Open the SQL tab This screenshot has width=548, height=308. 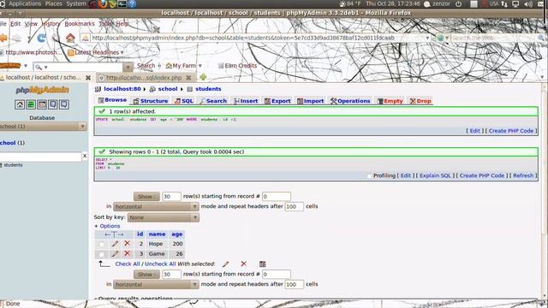184,101
